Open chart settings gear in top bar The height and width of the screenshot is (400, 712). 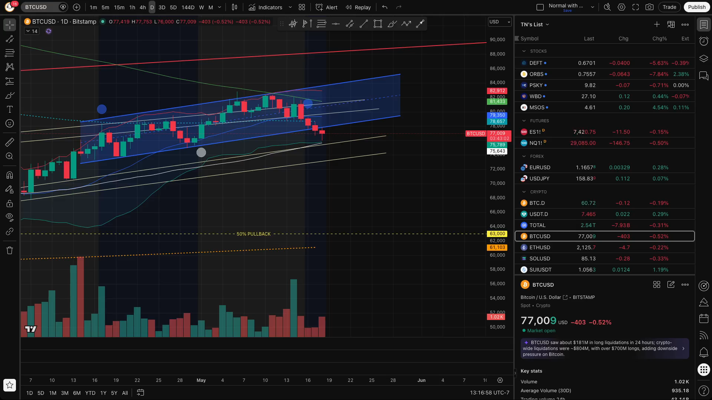coord(622,7)
